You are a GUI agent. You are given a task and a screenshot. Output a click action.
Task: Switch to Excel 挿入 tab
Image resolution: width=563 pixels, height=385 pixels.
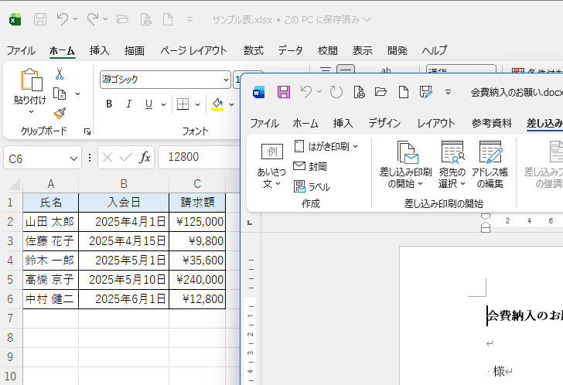point(100,50)
